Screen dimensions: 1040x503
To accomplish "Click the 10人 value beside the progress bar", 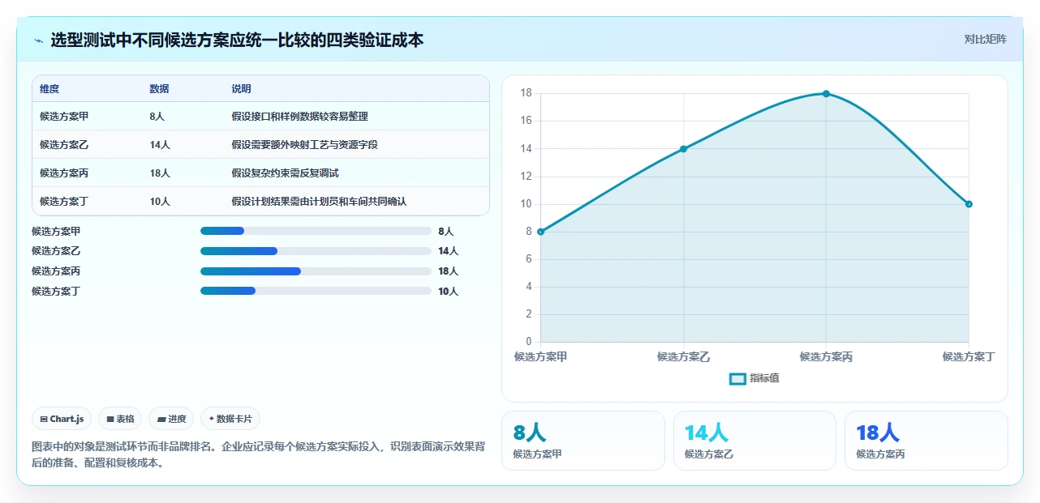I will (x=448, y=292).
